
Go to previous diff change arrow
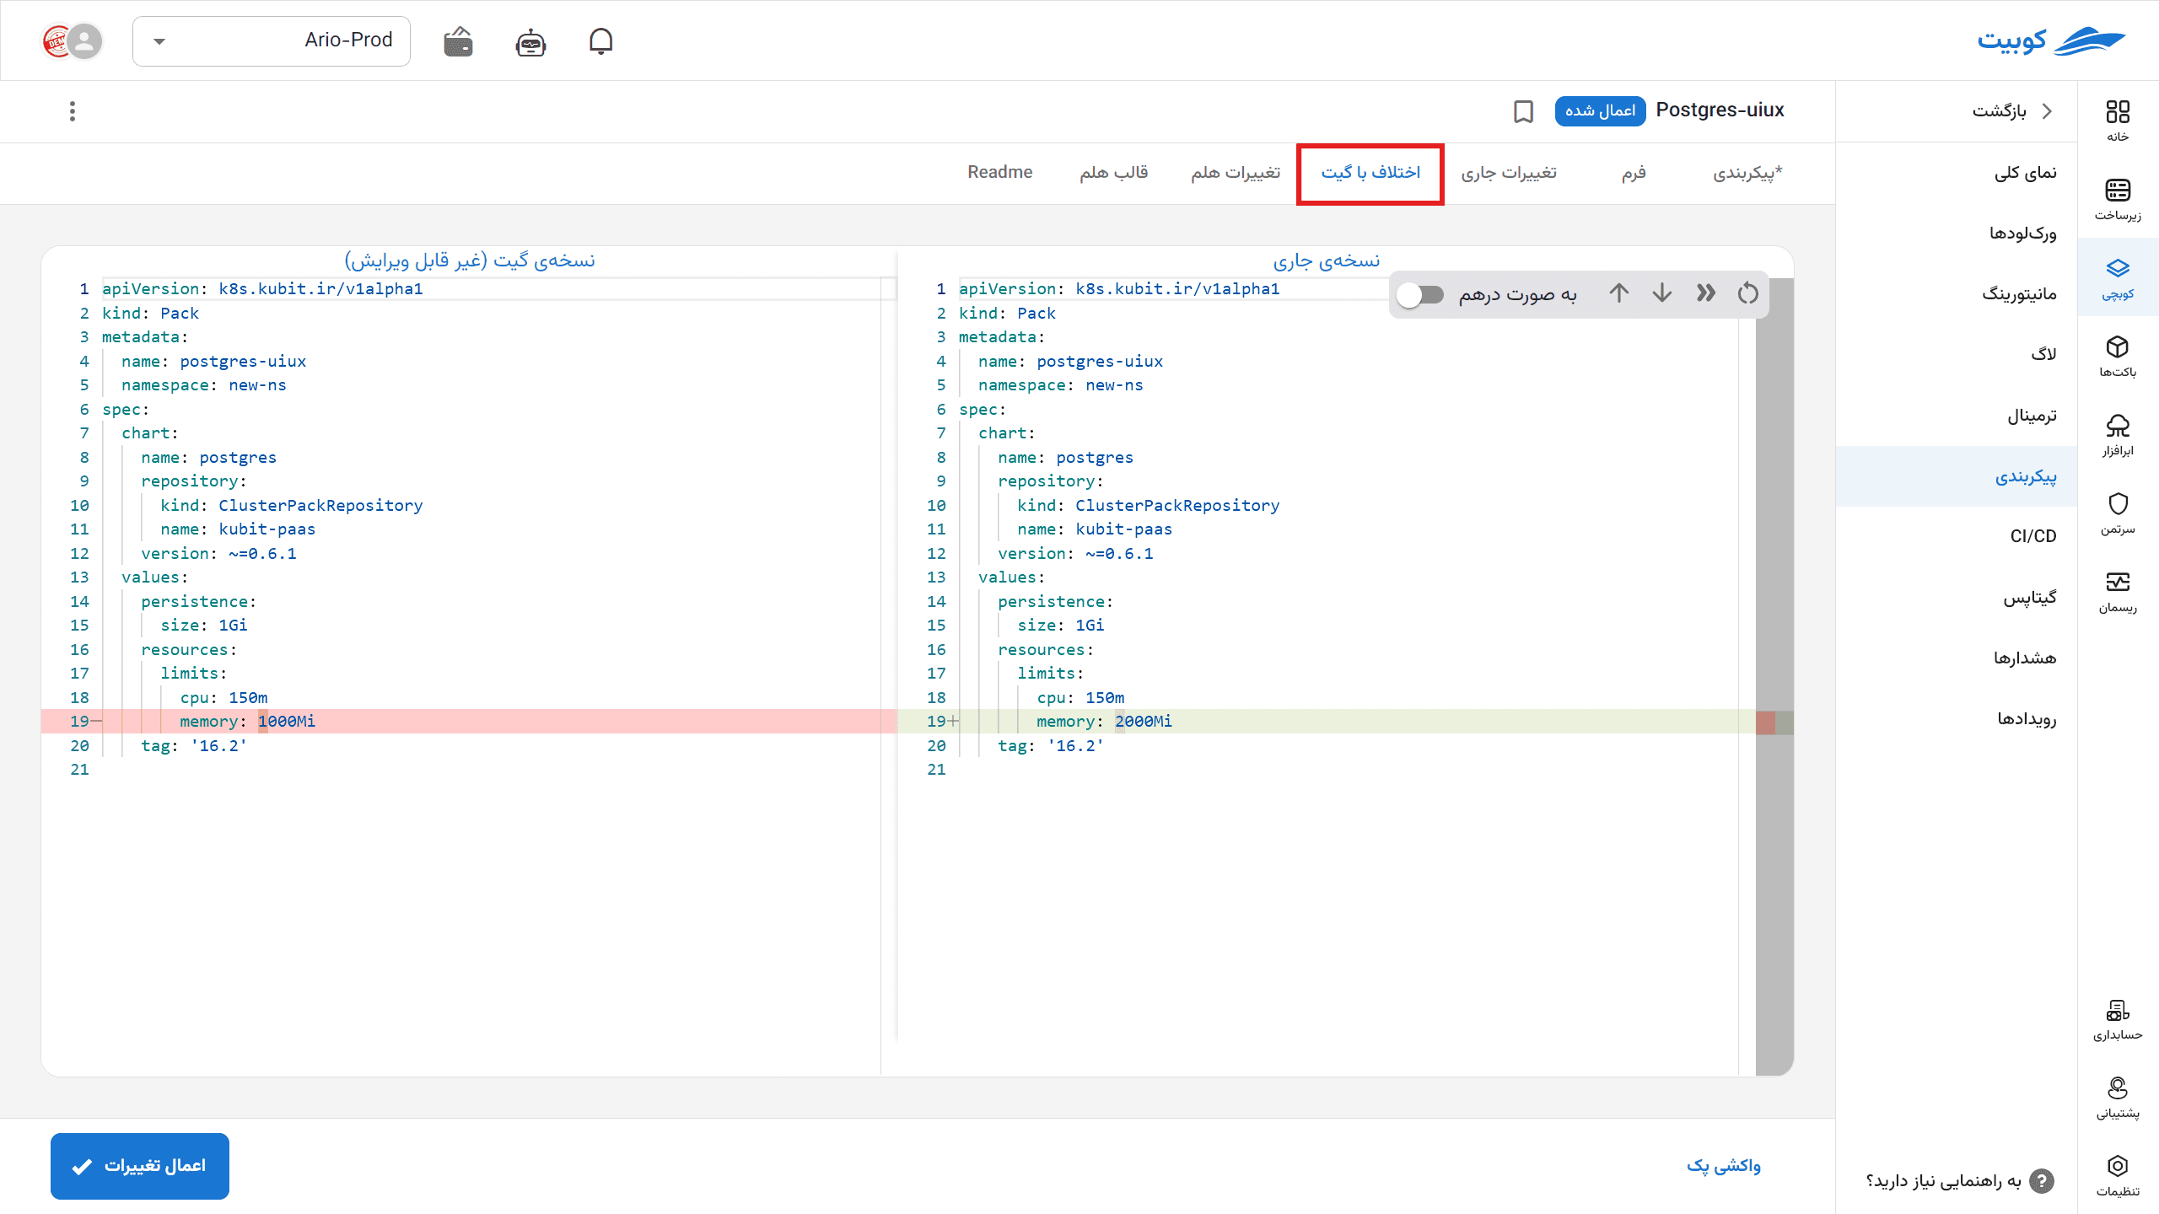coord(1618,293)
